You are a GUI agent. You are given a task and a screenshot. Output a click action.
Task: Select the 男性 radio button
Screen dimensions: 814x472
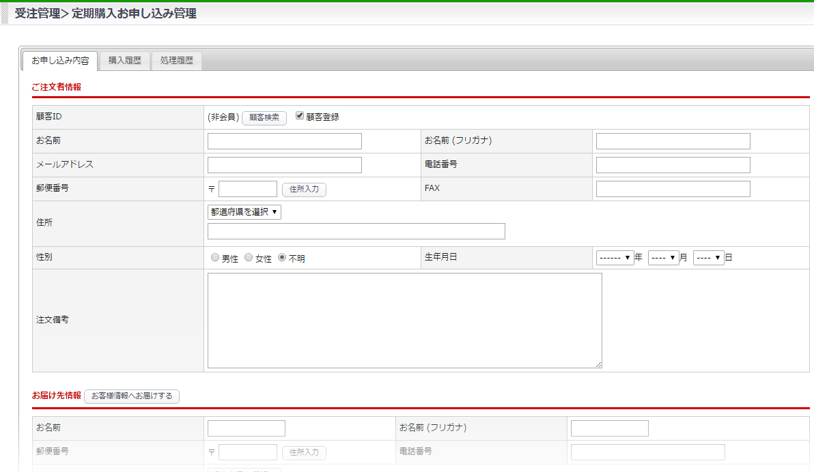pos(215,259)
